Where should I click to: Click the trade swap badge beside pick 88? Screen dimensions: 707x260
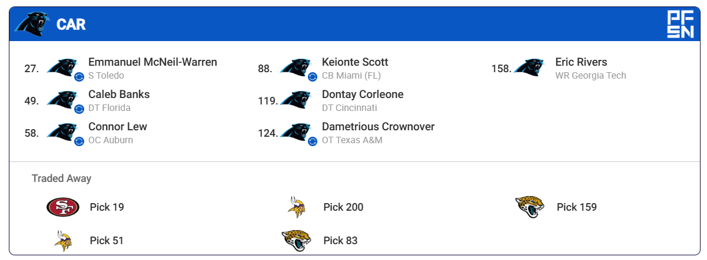(313, 76)
